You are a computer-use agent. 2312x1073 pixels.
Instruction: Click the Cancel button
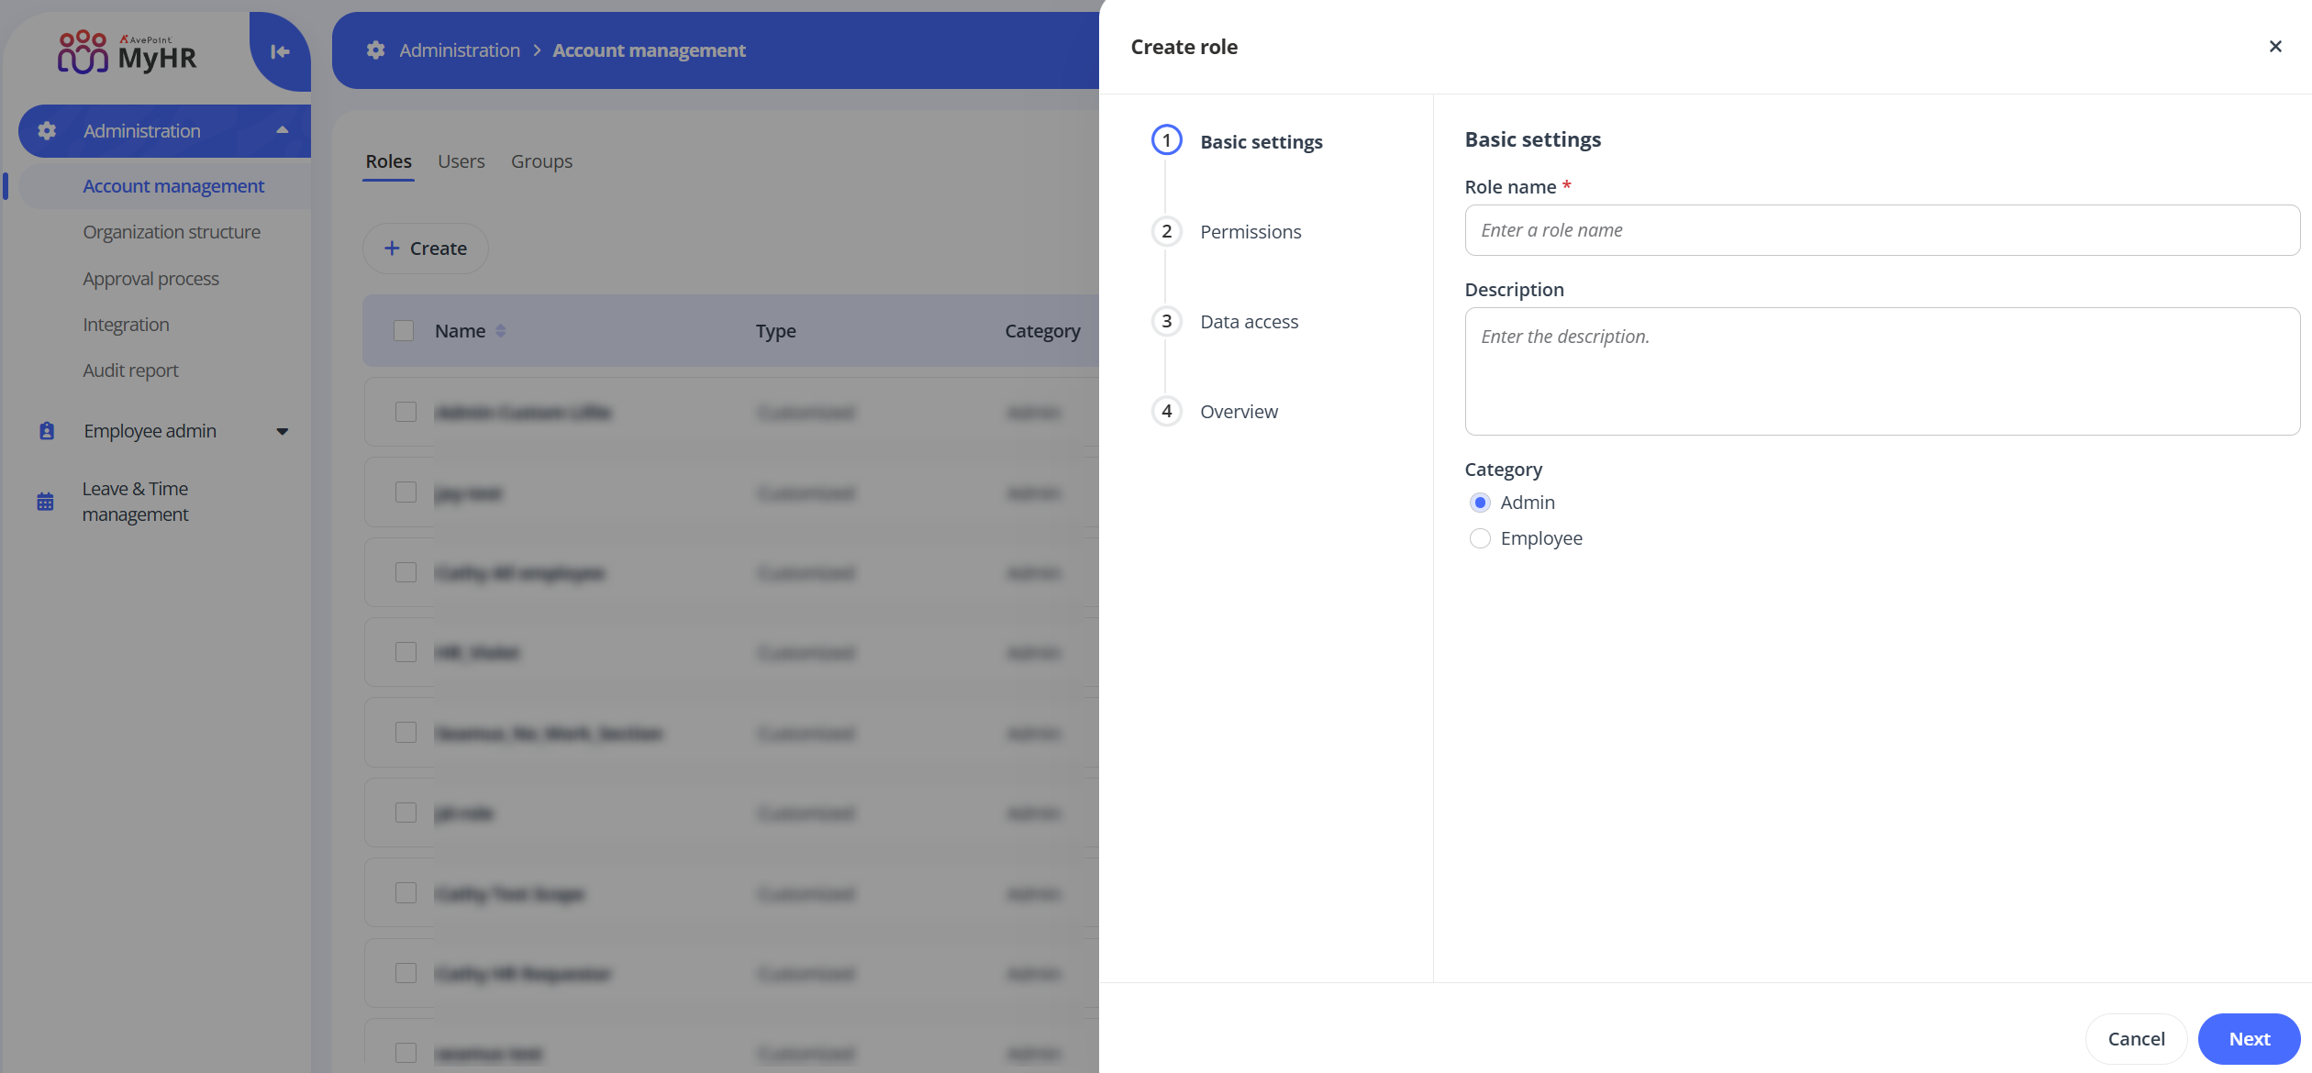2136,1039
